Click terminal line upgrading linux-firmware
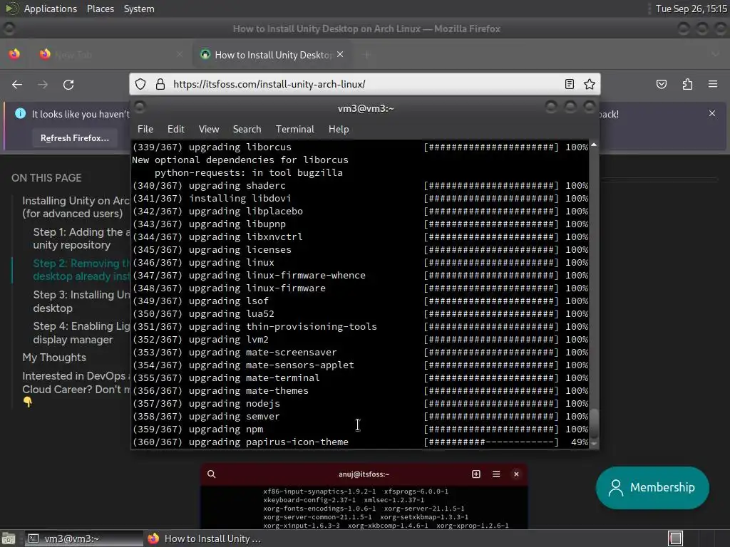 [x=360, y=288]
